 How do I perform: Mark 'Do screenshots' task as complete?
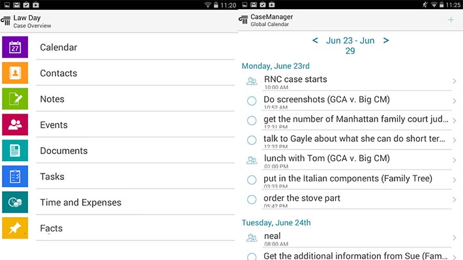pos(252,101)
